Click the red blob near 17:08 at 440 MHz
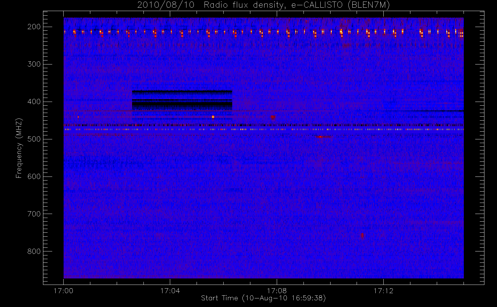This screenshot has width=497, height=307. pos(273,117)
